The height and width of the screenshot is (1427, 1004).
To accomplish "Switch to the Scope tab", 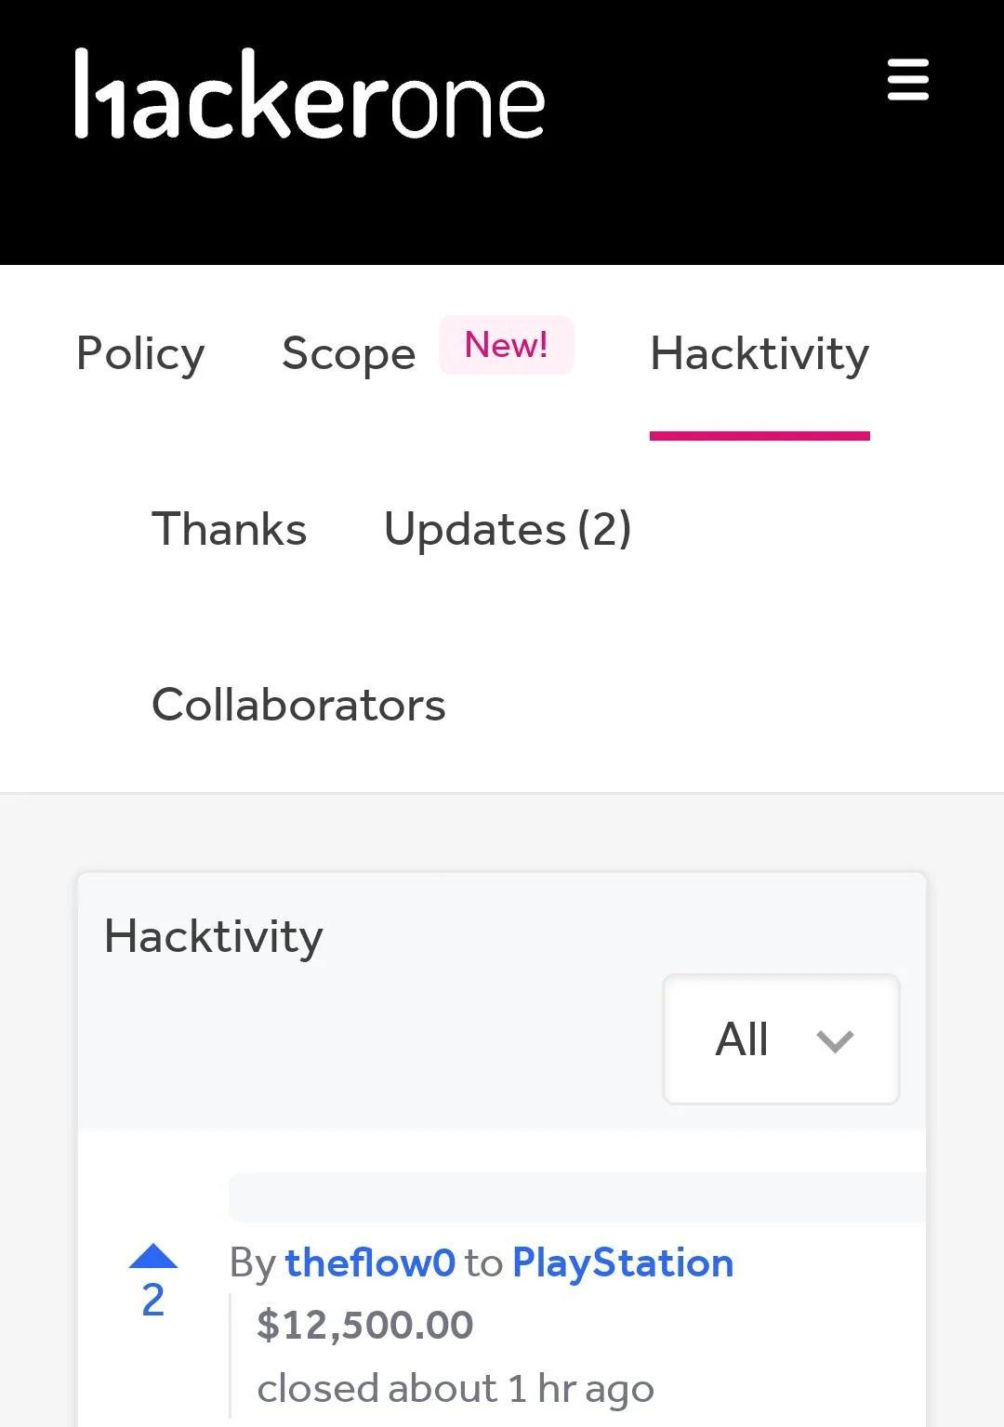I will click(349, 354).
